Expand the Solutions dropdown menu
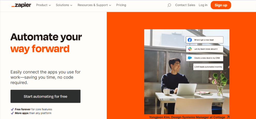The height and width of the screenshot is (119, 256). click(x=64, y=5)
